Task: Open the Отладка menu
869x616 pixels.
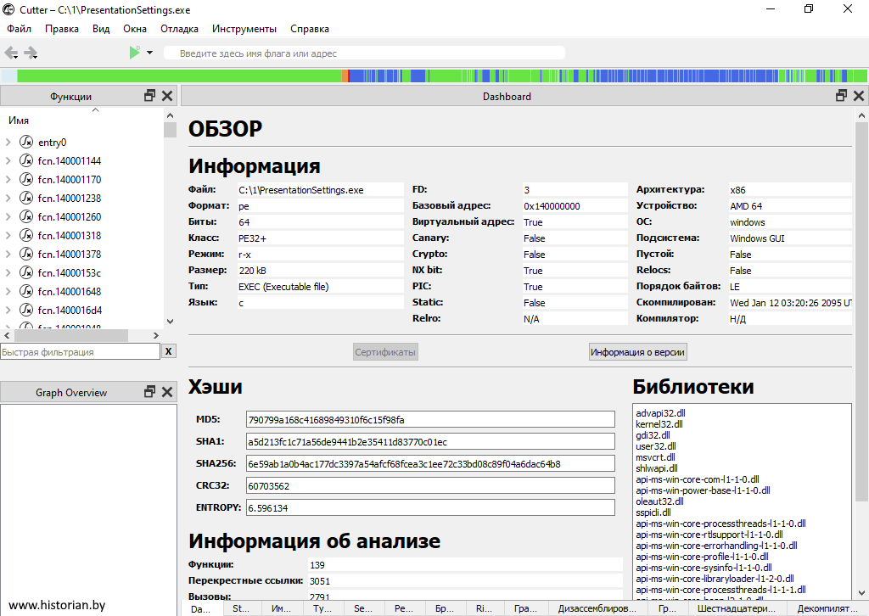Action: coord(179,29)
